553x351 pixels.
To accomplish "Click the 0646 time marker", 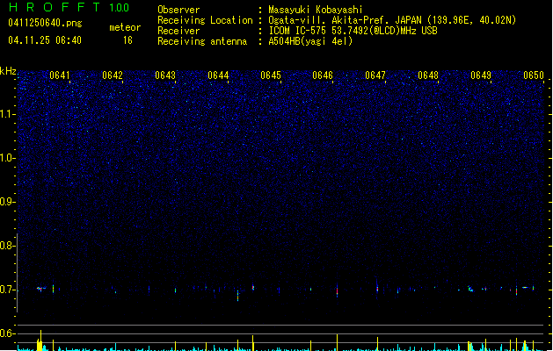I will tap(323, 75).
